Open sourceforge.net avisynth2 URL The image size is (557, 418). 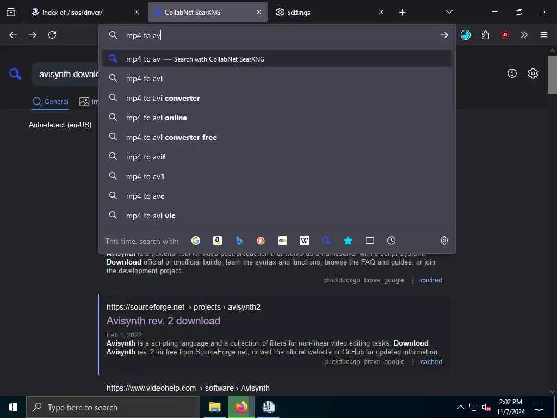click(x=183, y=307)
